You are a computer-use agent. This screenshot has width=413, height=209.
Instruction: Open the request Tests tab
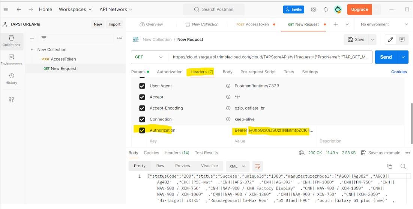click(289, 72)
